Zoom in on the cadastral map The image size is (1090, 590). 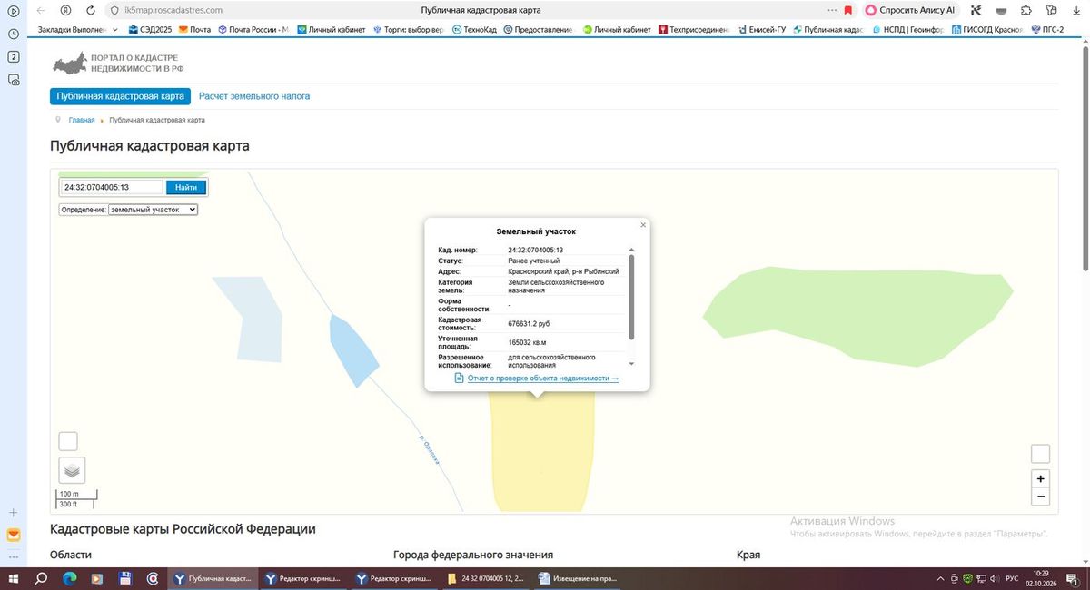1040,478
